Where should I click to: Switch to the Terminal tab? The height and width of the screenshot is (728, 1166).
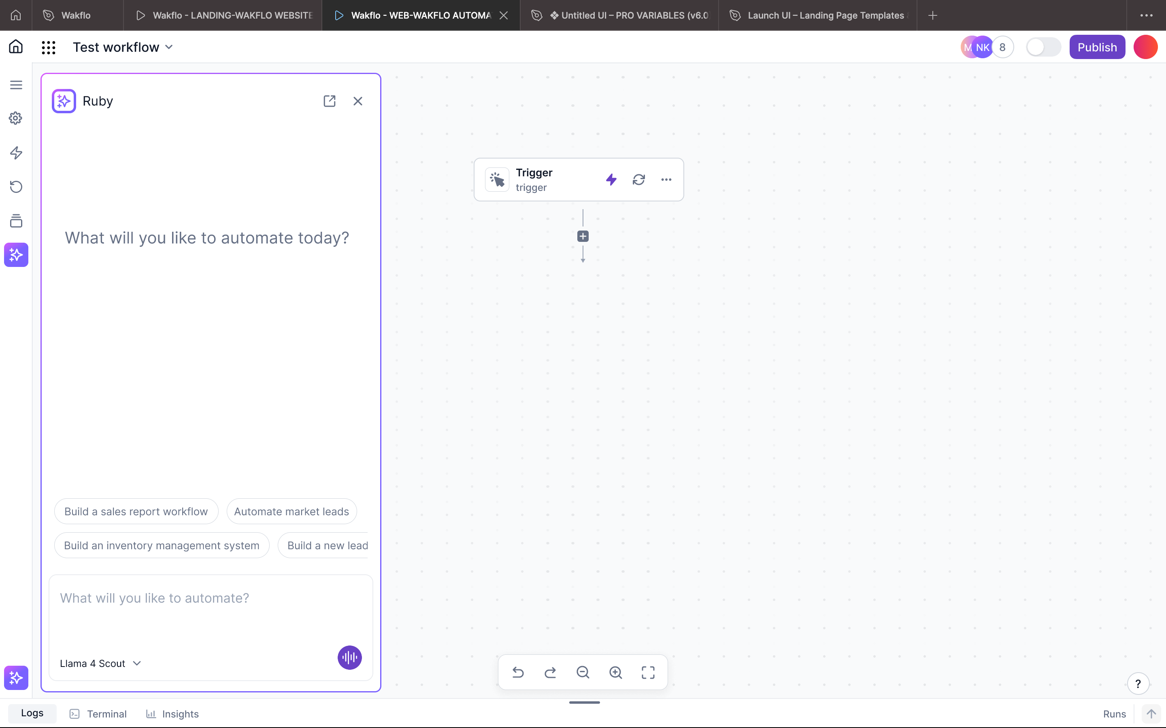[98, 713]
